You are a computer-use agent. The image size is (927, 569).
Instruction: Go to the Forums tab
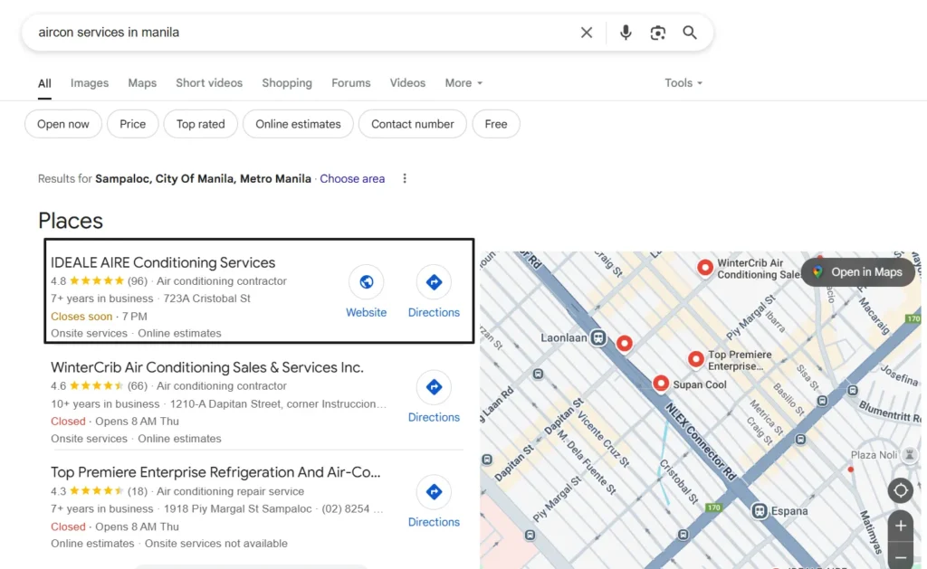pyautogui.click(x=350, y=82)
